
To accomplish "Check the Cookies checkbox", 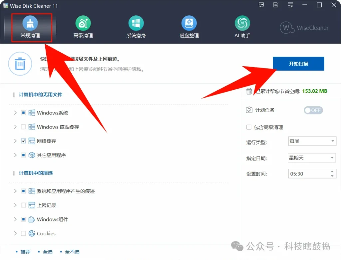I will click(23, 233).
